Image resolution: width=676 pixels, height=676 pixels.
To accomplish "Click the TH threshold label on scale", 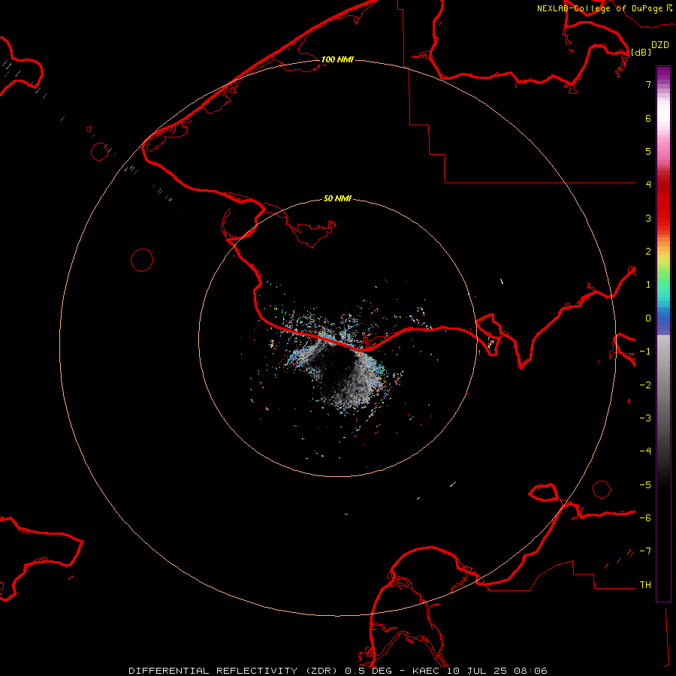I will pyautogui.click(x=645, y=585).
